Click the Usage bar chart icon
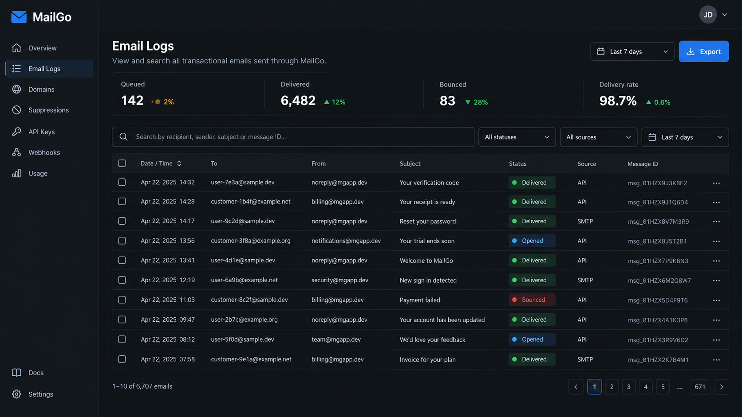Screen dimensions: 742x417 16,173
